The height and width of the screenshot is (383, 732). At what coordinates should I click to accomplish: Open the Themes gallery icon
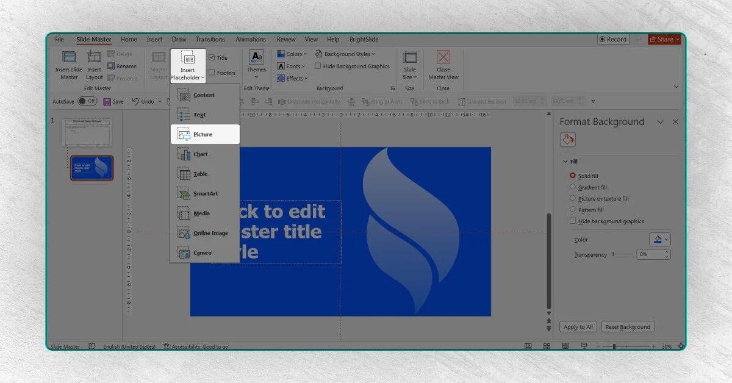(x=256, y=57)
